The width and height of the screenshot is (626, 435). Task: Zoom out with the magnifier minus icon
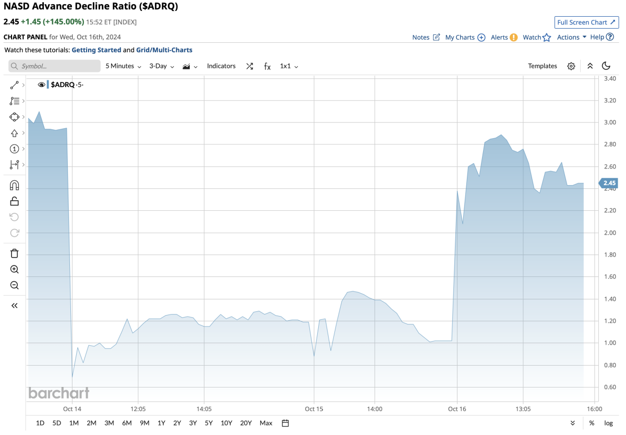[14, 285]
